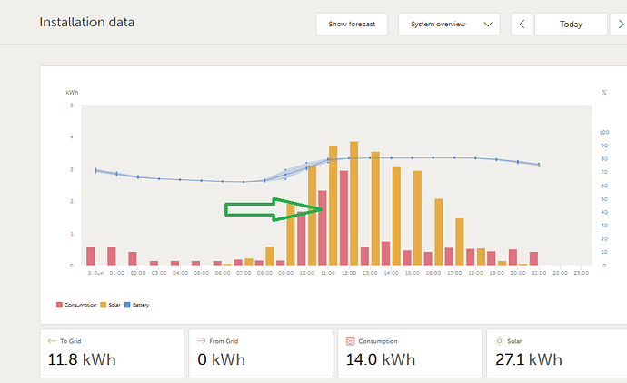Toggle Battery series in chart legend
The height and width of the screenshot is (383, 627).
[x=138, y=305]
